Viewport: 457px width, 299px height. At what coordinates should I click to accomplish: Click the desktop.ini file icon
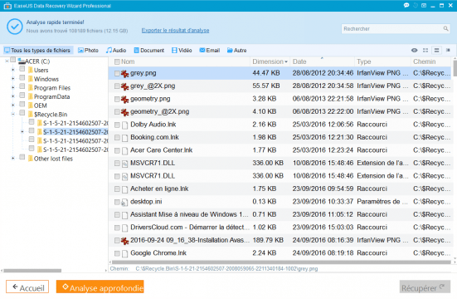click(x=124, y=202)
